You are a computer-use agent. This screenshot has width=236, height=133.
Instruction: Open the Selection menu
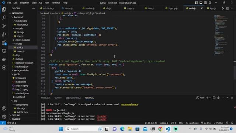click(25, 3)
